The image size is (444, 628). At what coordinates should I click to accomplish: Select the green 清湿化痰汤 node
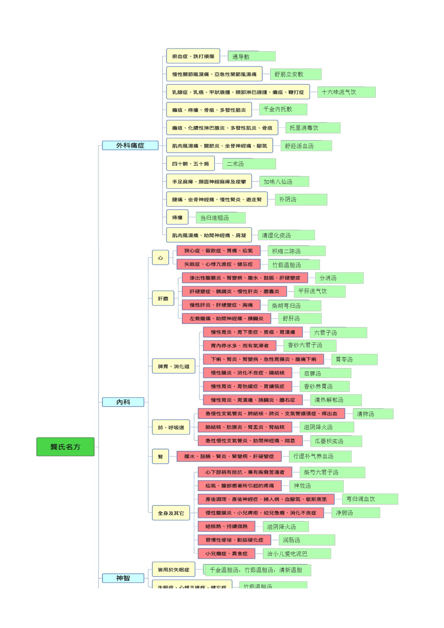pos(286,235)
